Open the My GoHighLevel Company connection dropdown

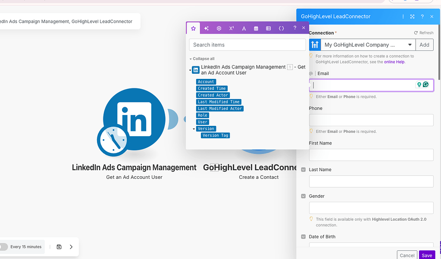tap(368, 44)
